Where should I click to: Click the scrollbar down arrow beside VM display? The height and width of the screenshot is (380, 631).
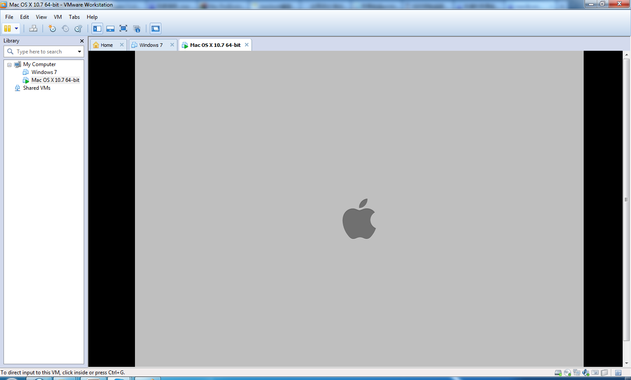tap(626, 363)
